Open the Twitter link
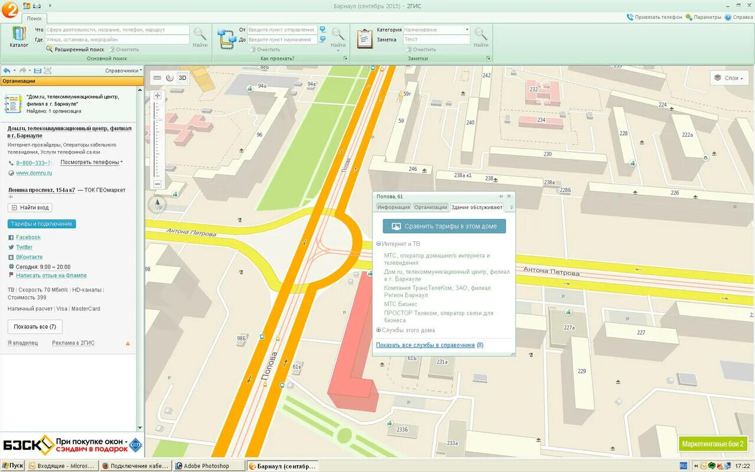The width and height of the screenshot is (755, 472). 24,247
